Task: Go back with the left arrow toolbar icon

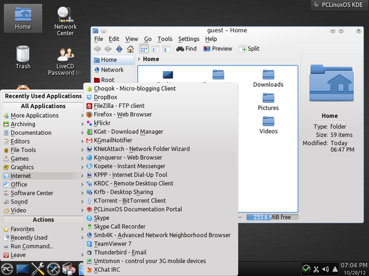Action: [x=97, y=49]
